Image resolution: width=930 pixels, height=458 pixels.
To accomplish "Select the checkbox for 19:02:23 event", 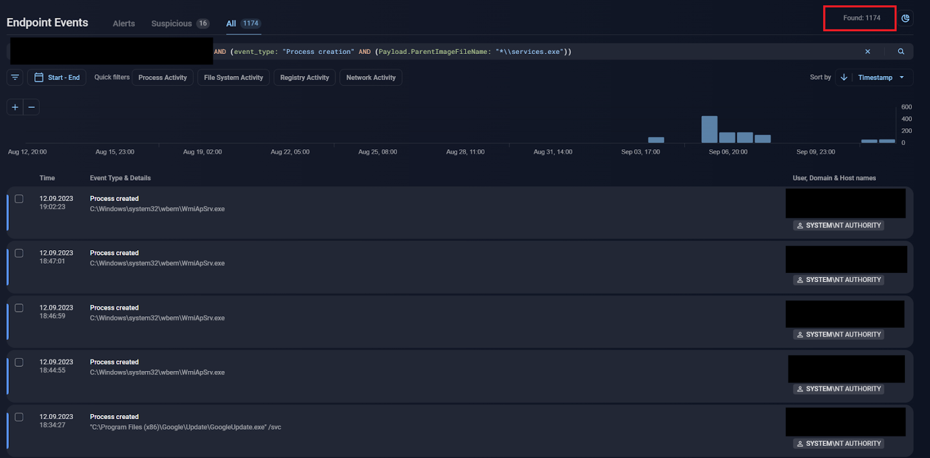I will tap(19, 199).
